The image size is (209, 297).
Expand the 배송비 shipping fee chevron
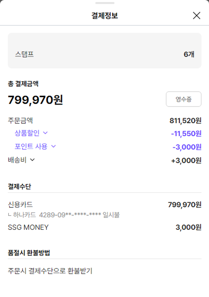[x=32, y=160]
